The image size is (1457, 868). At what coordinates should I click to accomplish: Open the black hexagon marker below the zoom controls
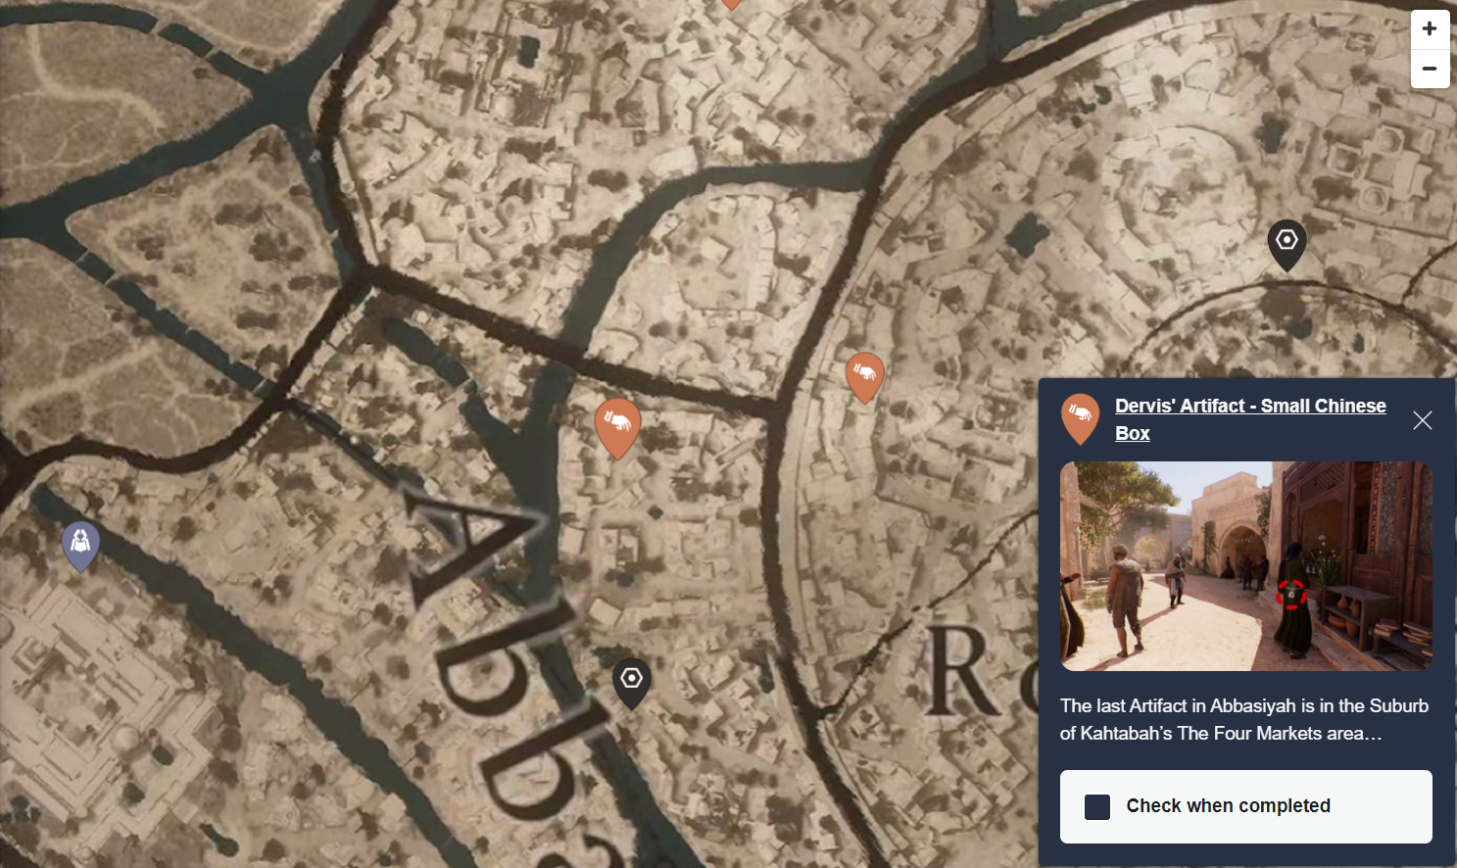pos(1287,245)
